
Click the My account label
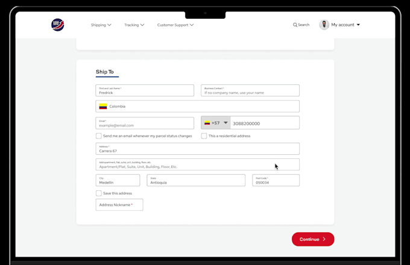pyautogui.click(x=342, y=25)
